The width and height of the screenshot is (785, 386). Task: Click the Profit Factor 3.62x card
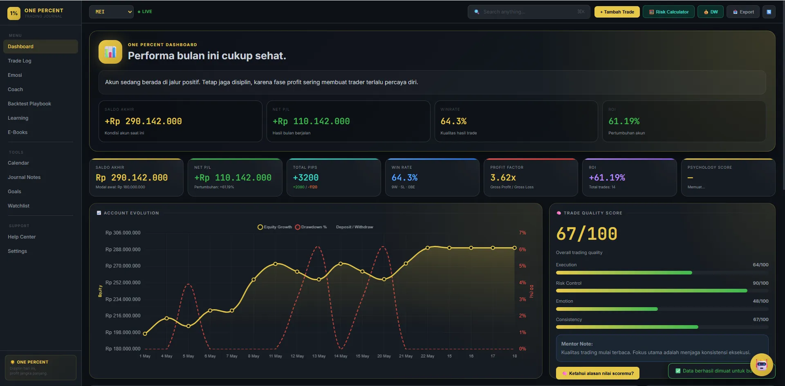coord(531,177)
